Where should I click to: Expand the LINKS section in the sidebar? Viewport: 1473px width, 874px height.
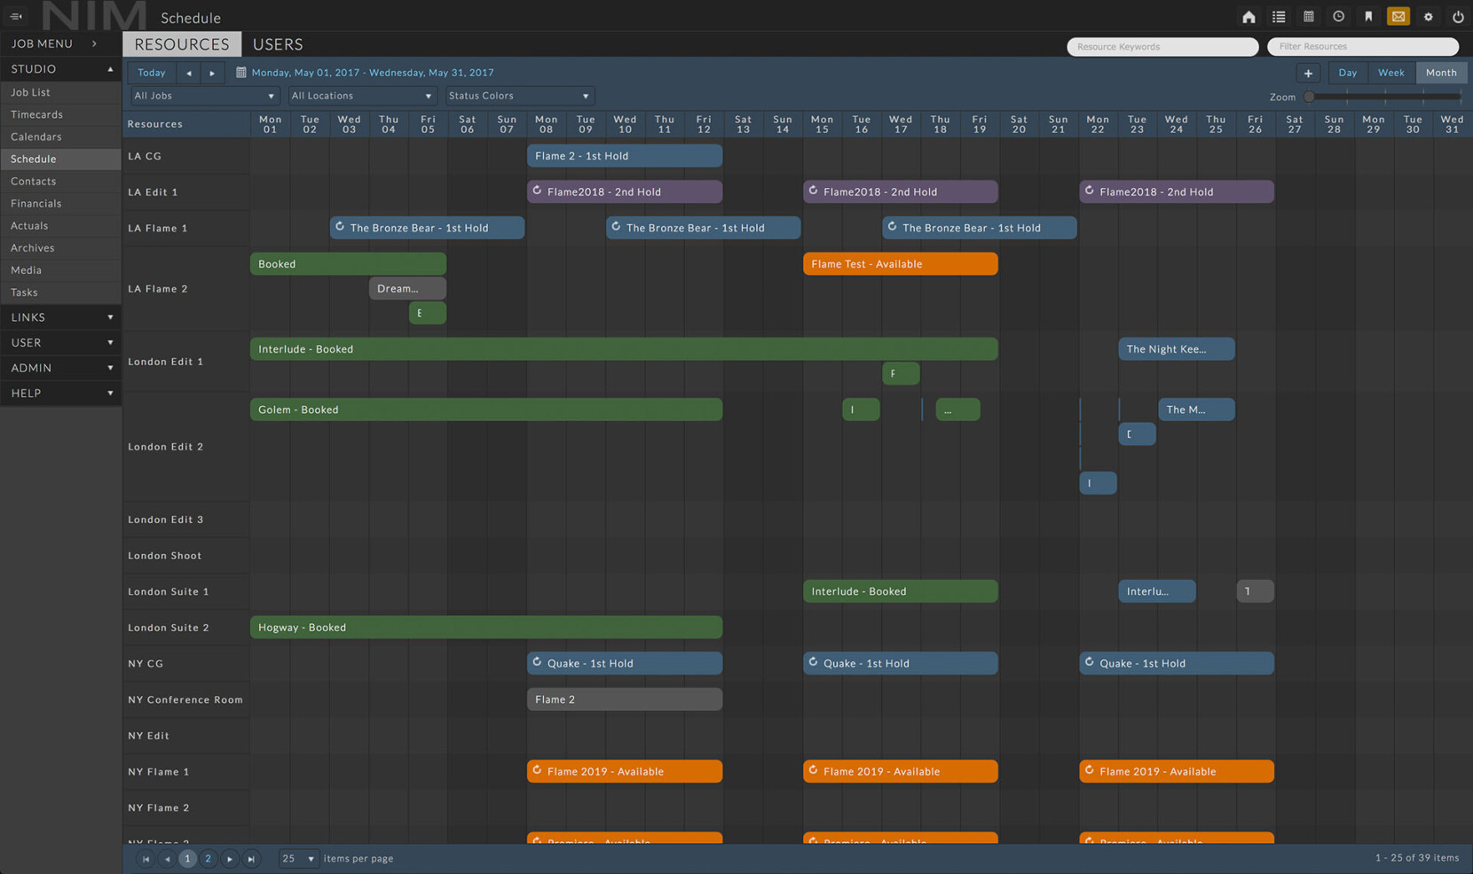[x=60, y=316]
